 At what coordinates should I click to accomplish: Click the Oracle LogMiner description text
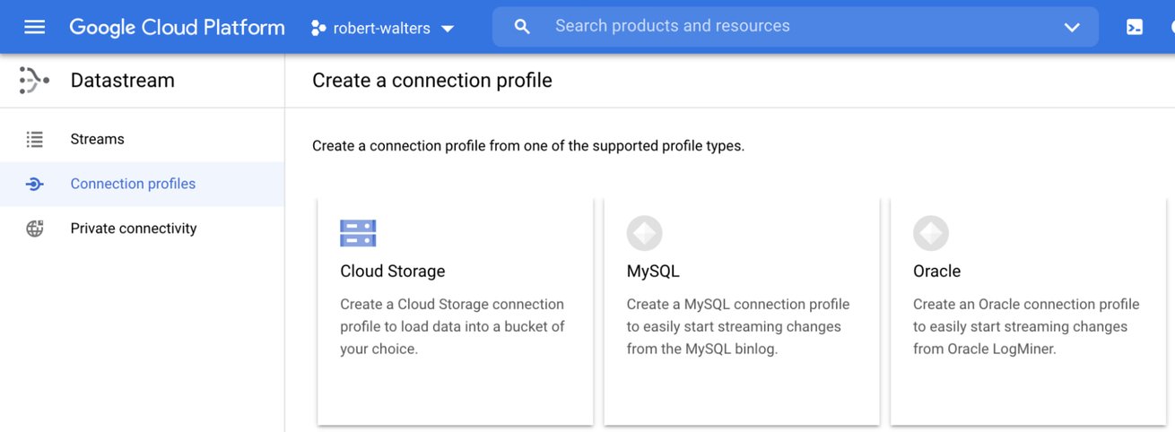(1026, 326)
